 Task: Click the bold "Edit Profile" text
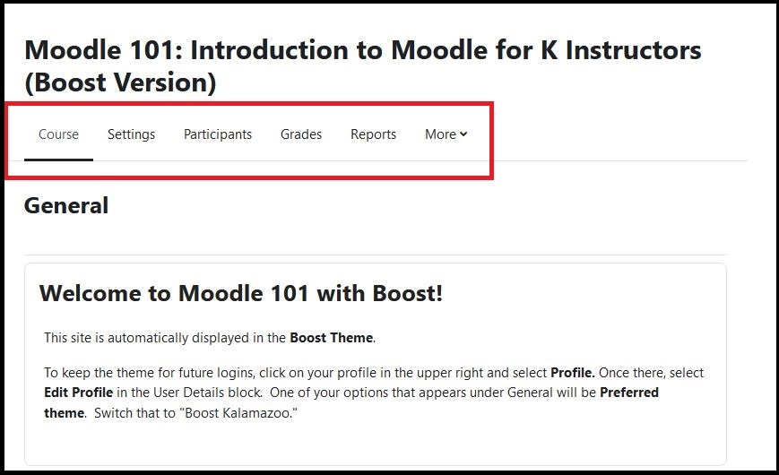[79, 393]
